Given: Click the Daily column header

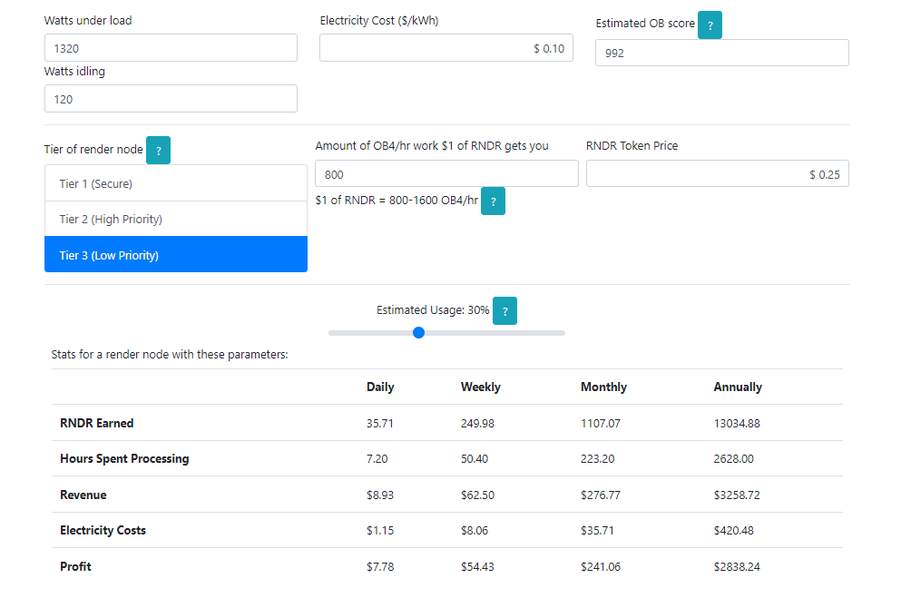Looking at the screenshot, I should 380,387.
